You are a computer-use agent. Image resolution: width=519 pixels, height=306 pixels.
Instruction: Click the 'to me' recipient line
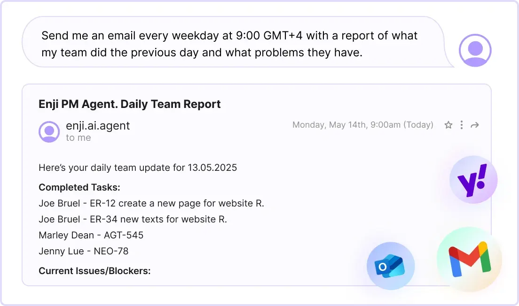pos(78,138)
